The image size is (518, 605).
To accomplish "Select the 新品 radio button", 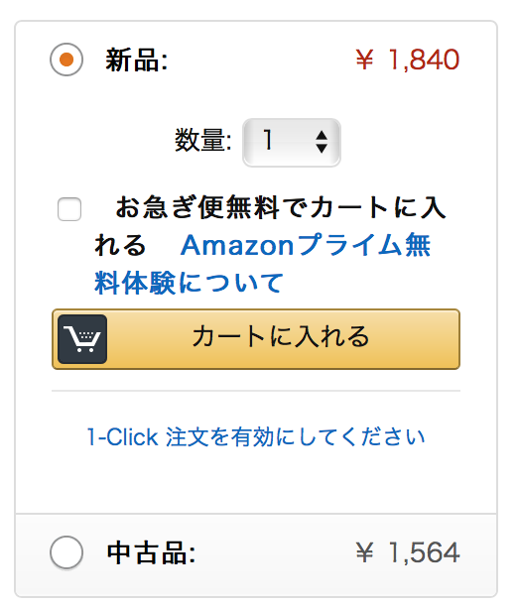I will [x=66, y=60].
